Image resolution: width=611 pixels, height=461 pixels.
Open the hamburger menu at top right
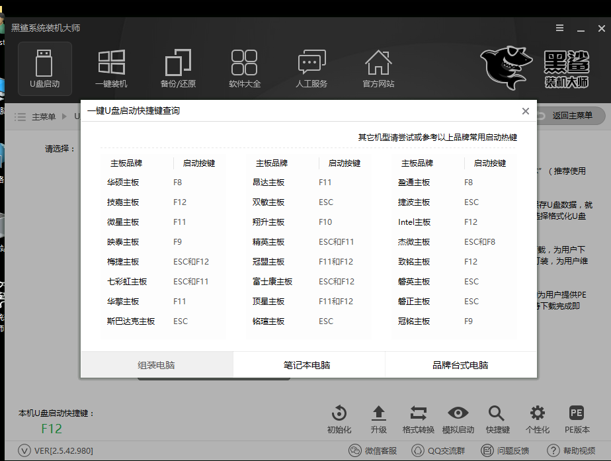[559, 28]
